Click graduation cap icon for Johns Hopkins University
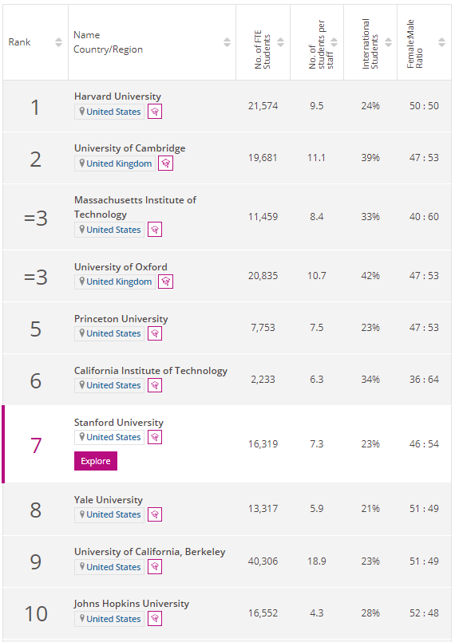Screen dimensions: 455x642 pos(155,618)
